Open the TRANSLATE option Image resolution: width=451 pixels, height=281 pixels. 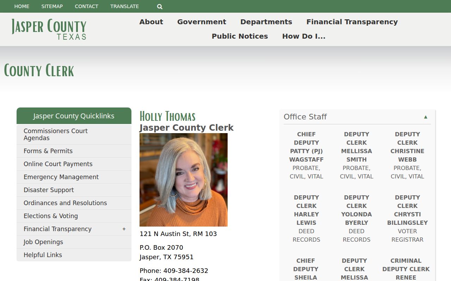coord(125,6)
